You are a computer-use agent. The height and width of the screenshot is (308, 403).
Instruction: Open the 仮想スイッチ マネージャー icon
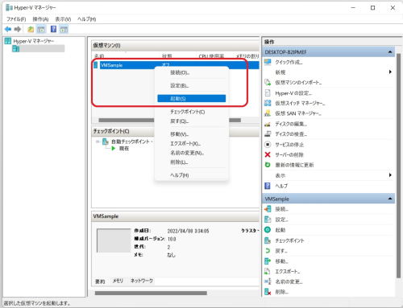tap(268, 103)
